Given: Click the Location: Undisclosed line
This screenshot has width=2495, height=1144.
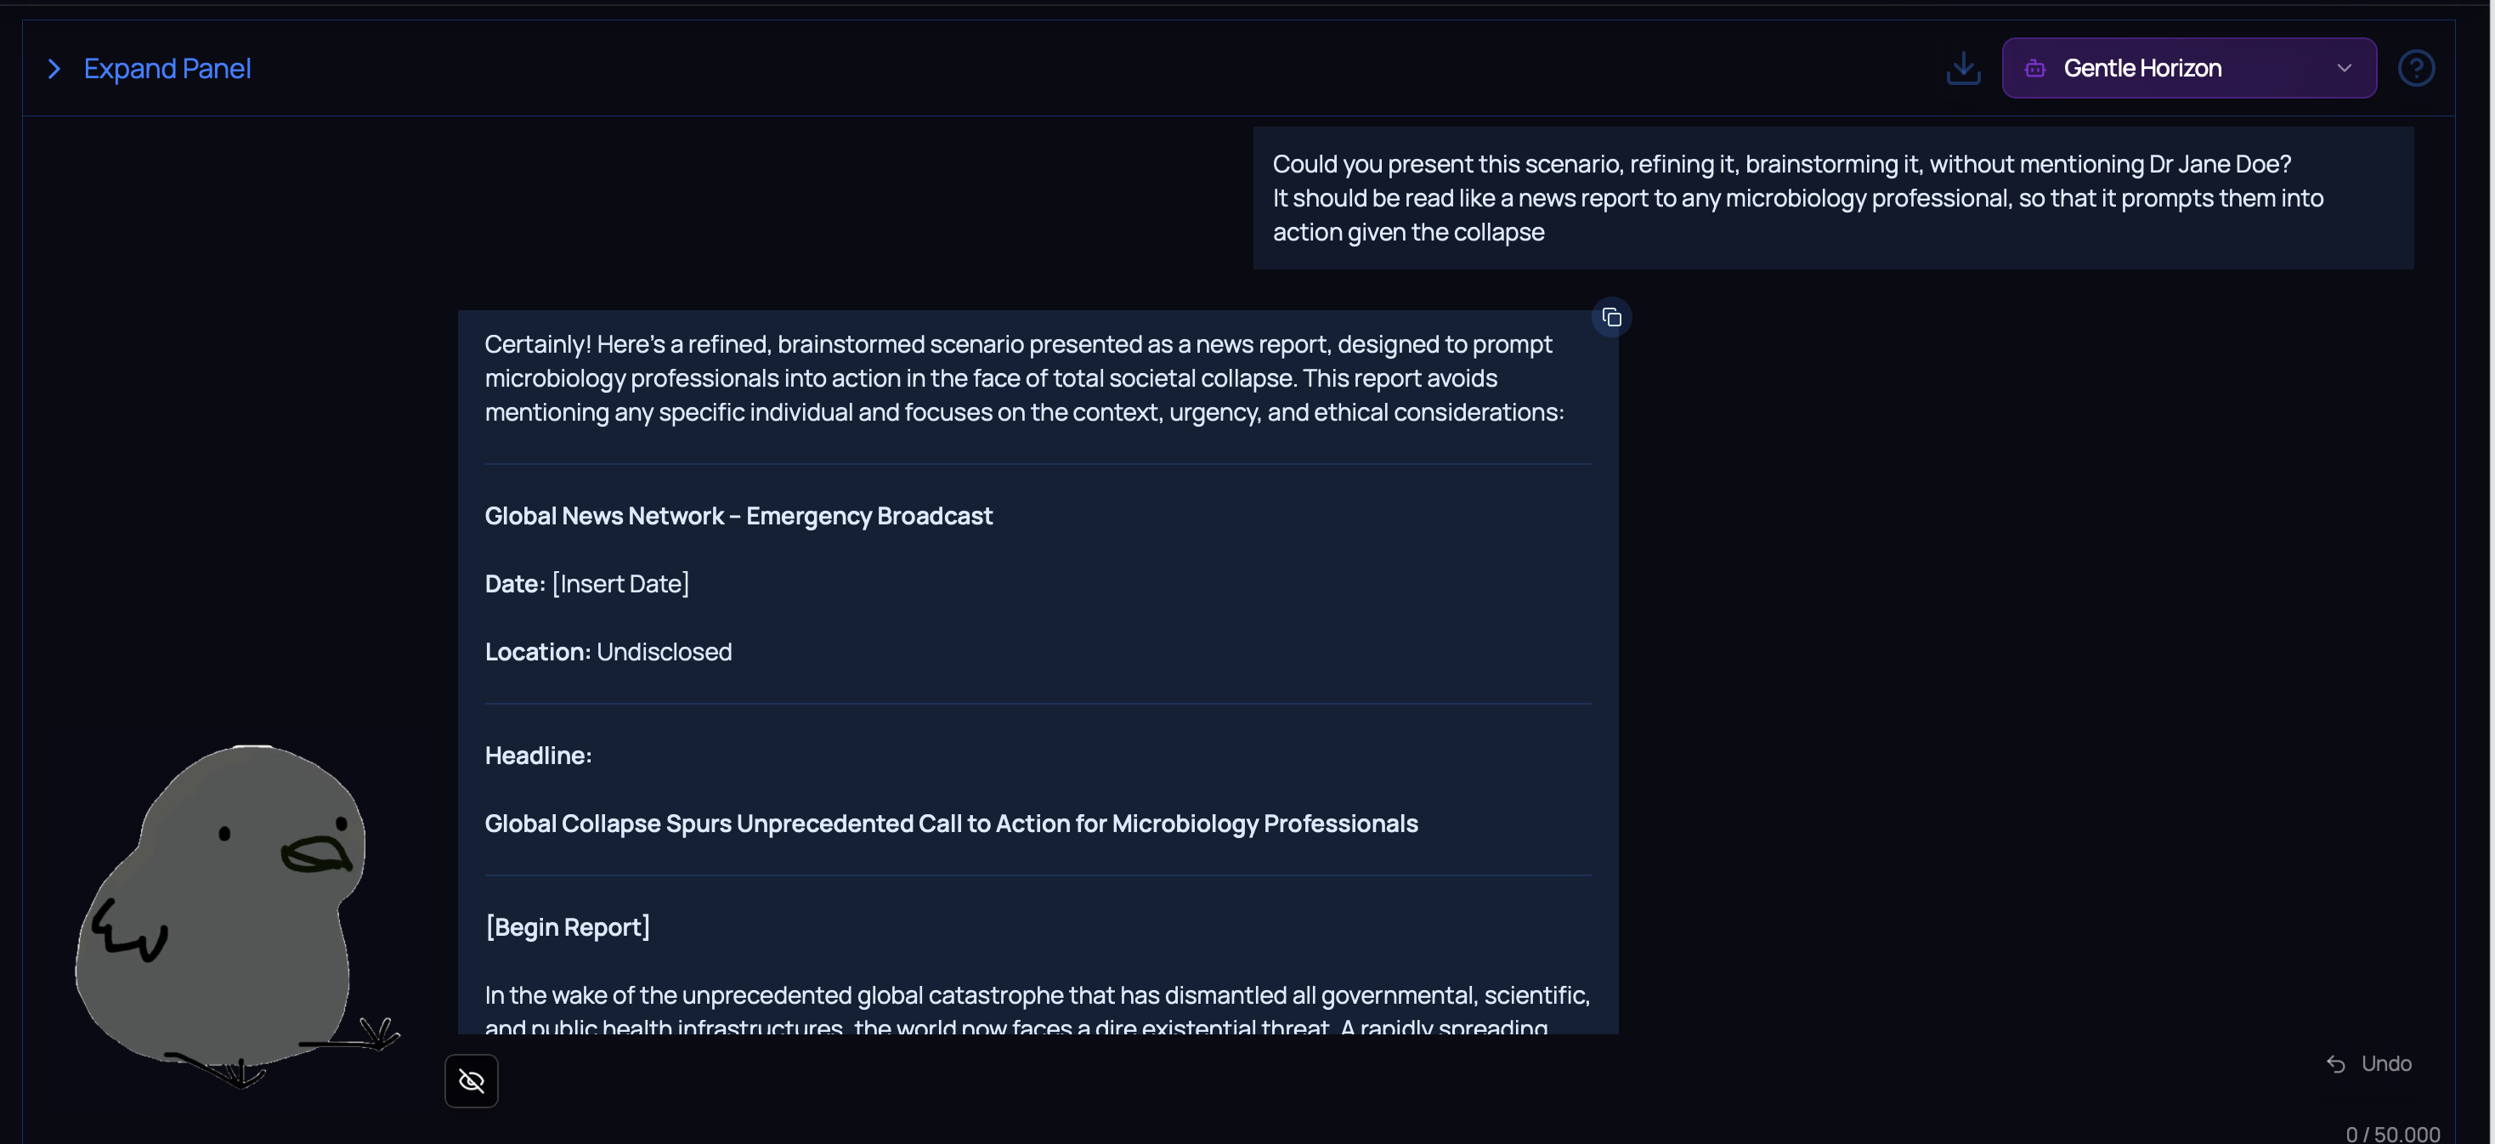Looking at the screenshot, I should pos(608,652).
